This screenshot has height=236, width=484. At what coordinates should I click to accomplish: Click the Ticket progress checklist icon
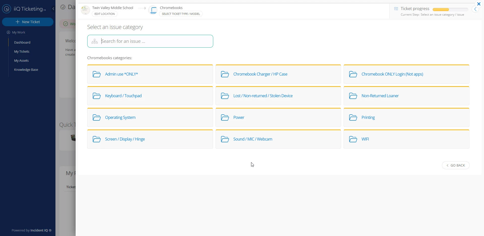click(x=396, y=9)
